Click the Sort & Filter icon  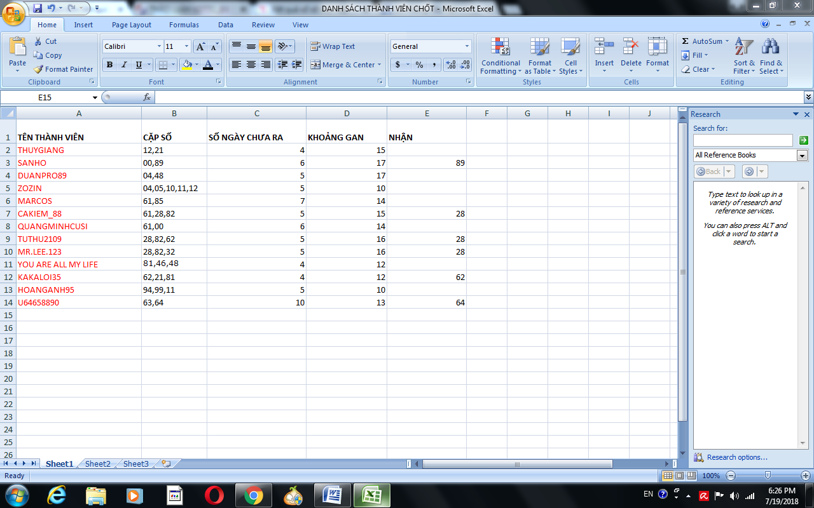(744, 56)
